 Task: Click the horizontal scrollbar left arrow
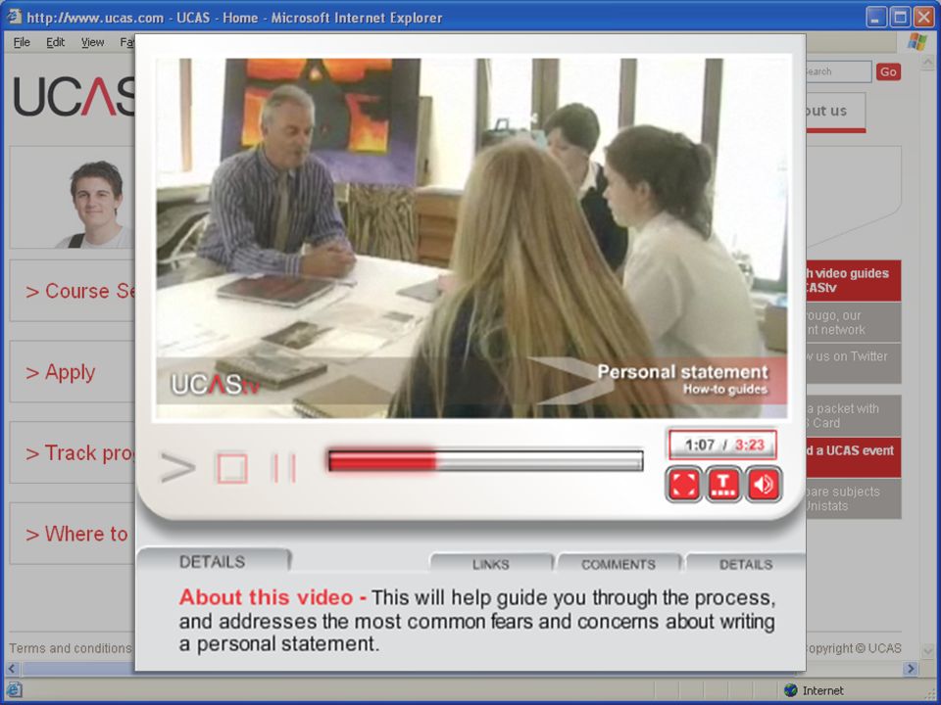tap(12, 669)
